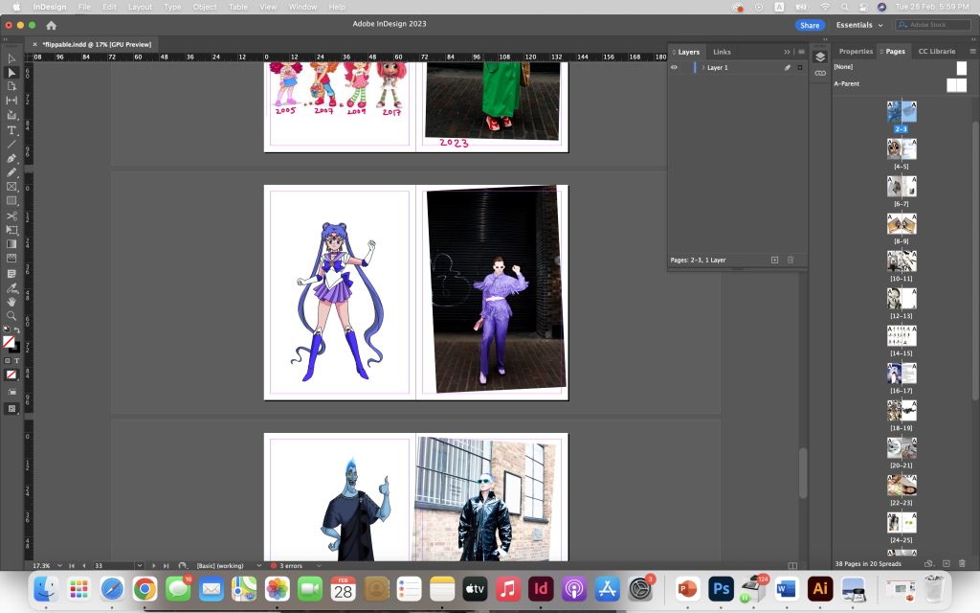This screenshot has height=613, width=980.
Task: Open the Layout menu
Action: coord(140,7)
